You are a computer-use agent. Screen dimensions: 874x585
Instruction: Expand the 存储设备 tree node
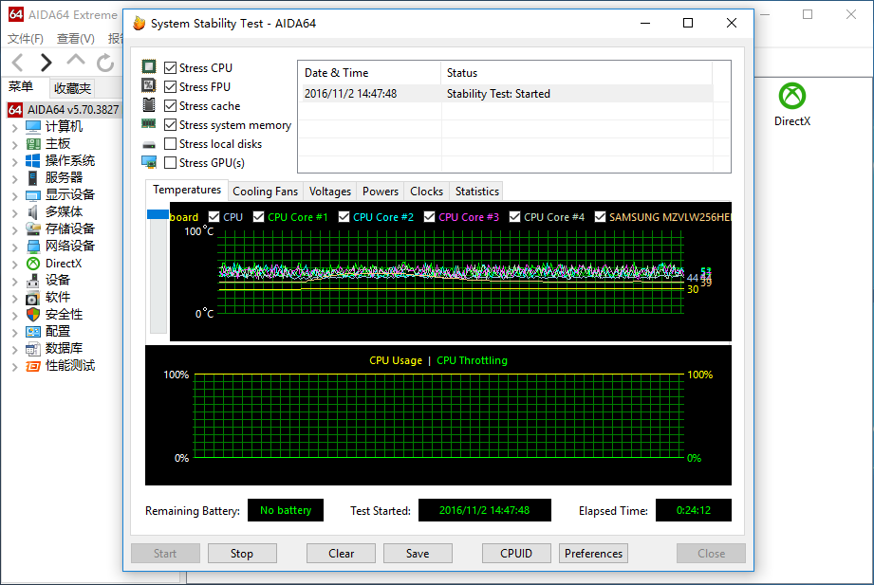[x=14, y=229]
